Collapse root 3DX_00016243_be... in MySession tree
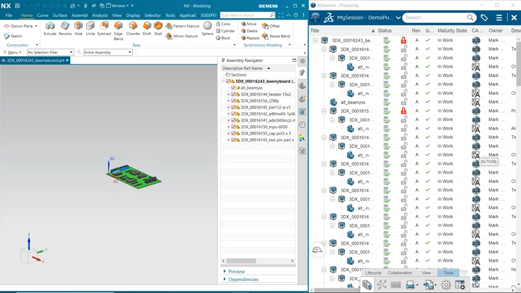521x293 pixels. click(x=315, y=40)
